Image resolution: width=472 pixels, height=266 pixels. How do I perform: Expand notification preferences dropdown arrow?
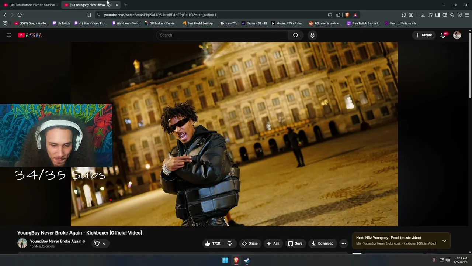pyautogui.click(x=104, y=243)
